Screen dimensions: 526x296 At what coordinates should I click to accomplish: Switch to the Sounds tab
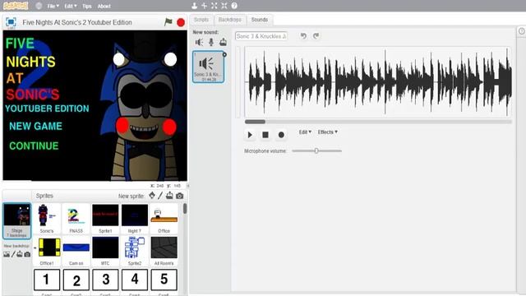[260, 20]
